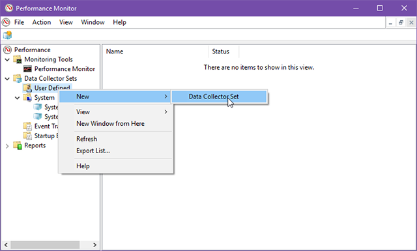Click the System folder icon in tree
This screenshot has height=251, width=417.
tap(27, 98)
